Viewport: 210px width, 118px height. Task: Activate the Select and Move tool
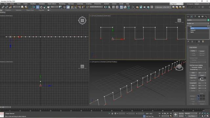pyautogui.click(x=38, y=7)
